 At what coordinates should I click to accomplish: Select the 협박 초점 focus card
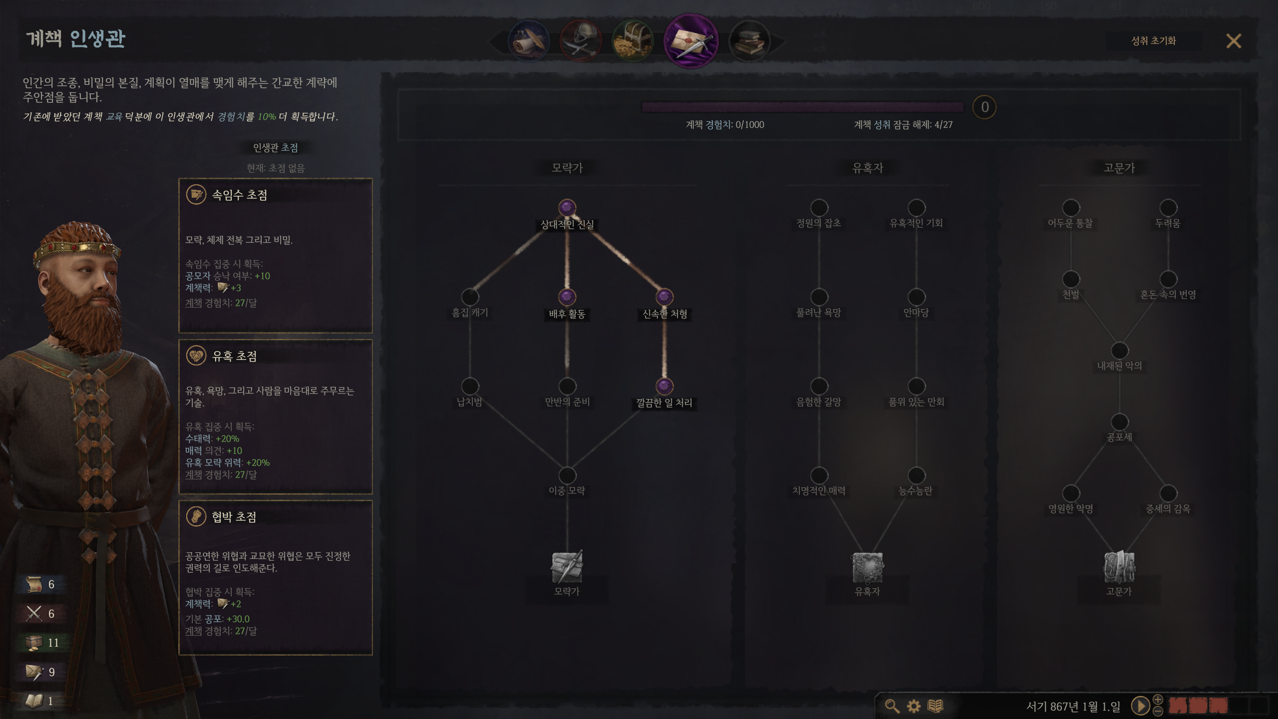click(276, 578)
